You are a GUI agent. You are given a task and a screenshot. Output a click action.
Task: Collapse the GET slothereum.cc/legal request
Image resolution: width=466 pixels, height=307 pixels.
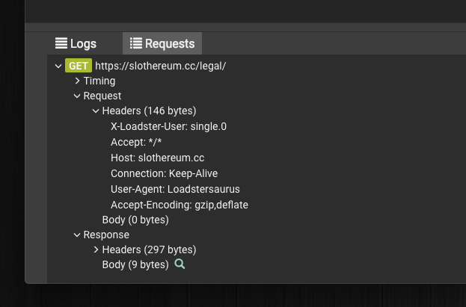tap(58, 66)
